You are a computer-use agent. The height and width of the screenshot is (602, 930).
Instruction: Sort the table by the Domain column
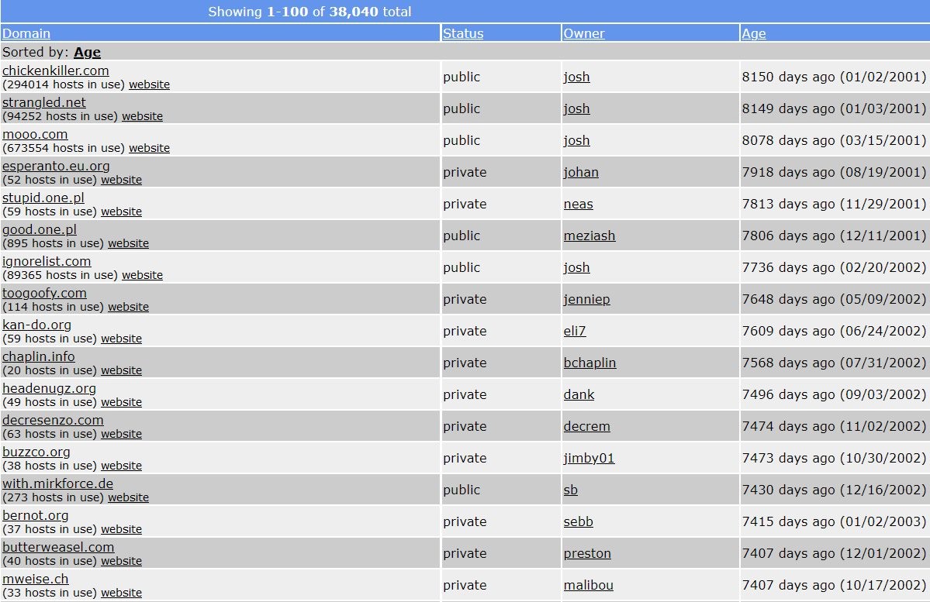coord(26,34)
